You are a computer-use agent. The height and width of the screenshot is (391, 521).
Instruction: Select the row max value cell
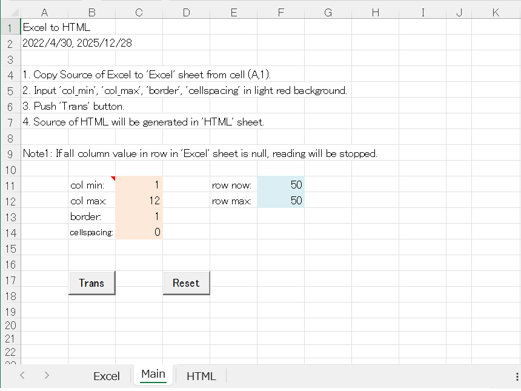(x=280, y=201)
